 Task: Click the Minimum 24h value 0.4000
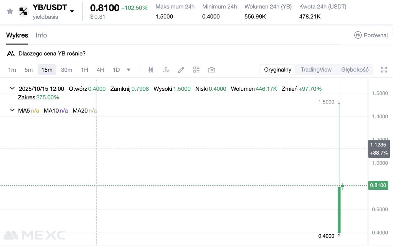coord(211,17)
